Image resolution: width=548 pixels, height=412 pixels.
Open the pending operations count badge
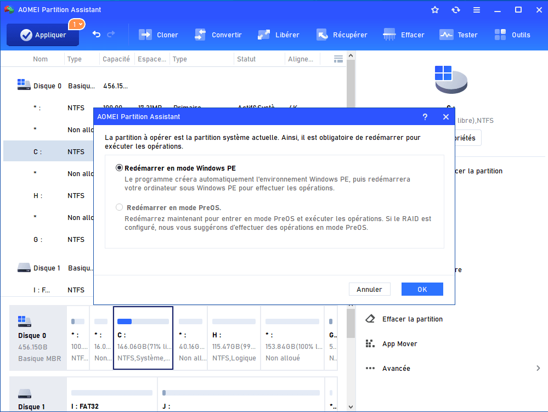tap(77, 24)
